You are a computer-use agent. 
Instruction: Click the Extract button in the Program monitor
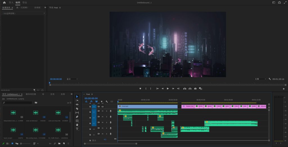[190, 89]
